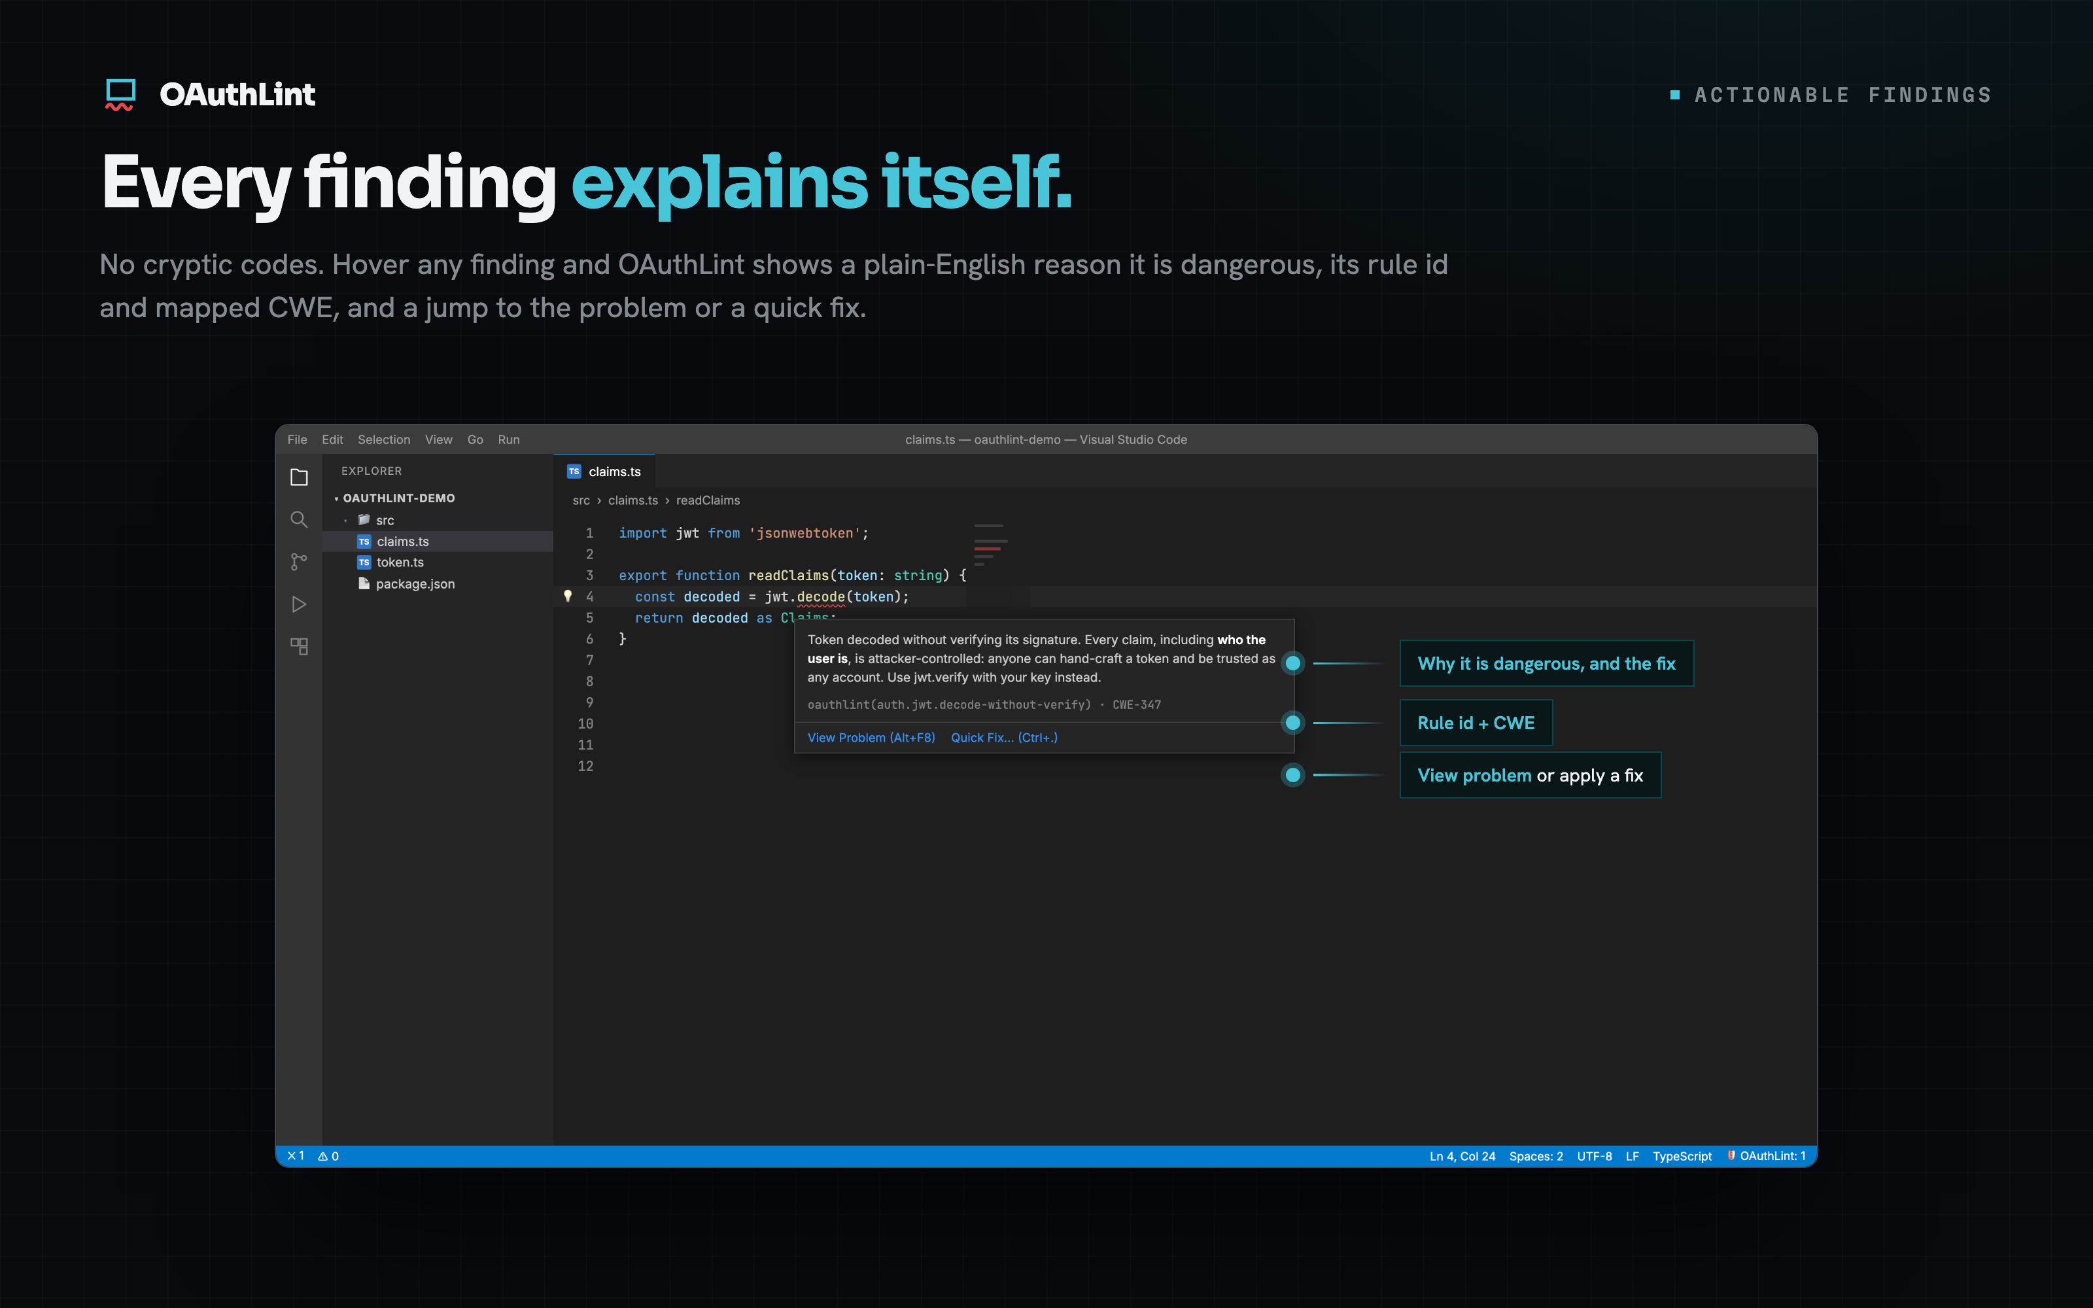Viewport: 2093px width, 1308px height.
Task: Click the underlined decode call on line 4
Action: click(x=821, y=597)
